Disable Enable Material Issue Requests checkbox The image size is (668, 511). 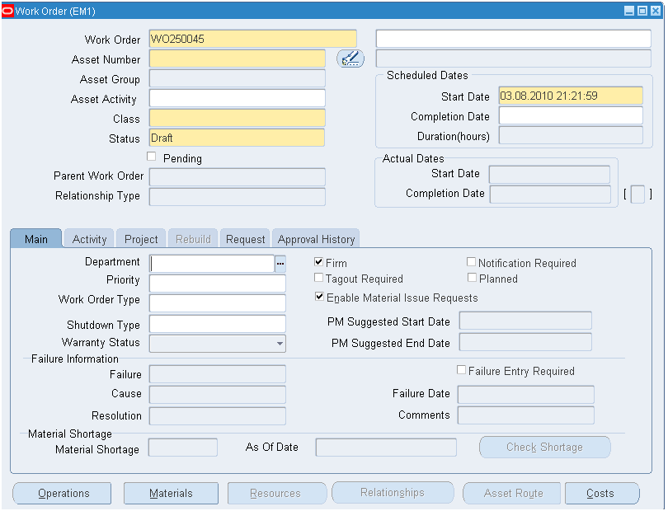point(319,297)
